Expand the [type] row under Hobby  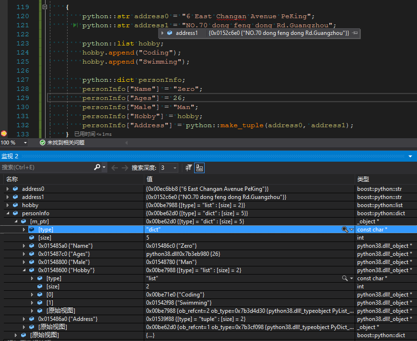pyautogui.click(x=32, y=278)
